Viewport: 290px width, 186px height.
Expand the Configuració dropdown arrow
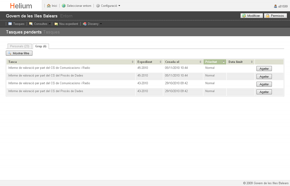119,6
